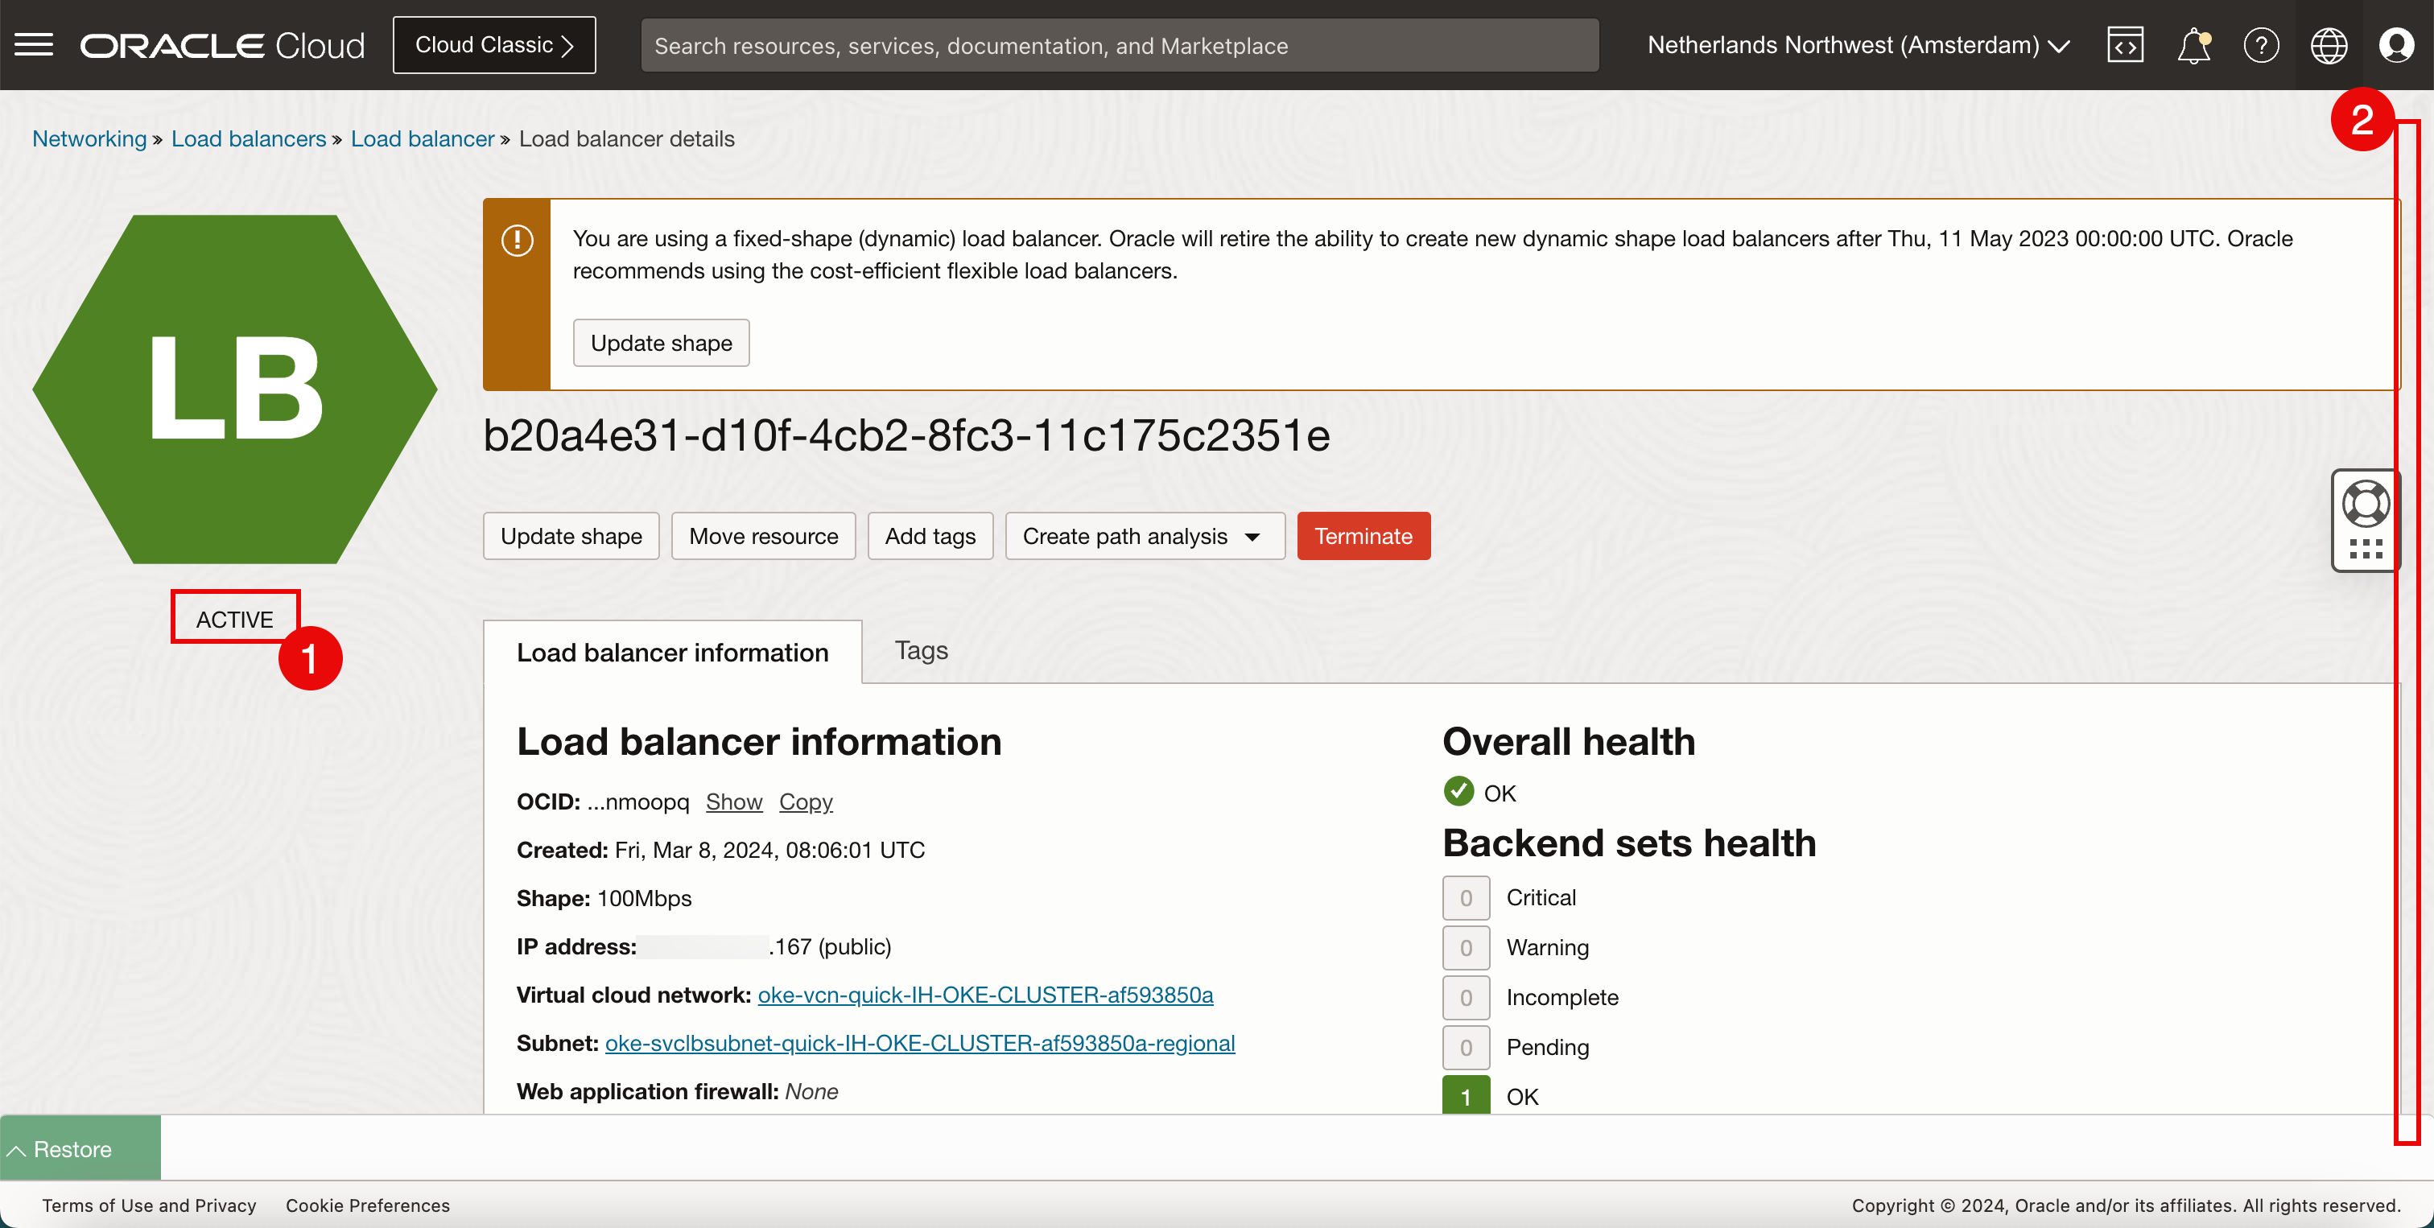Open the hamburger navigation menu
Image resolution: width=2434 pixels, height=1228 pixels.
pos(34,44)
